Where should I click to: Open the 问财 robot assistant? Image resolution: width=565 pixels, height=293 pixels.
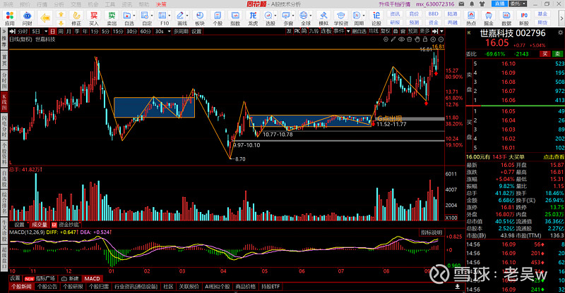(x=27, y=18)
